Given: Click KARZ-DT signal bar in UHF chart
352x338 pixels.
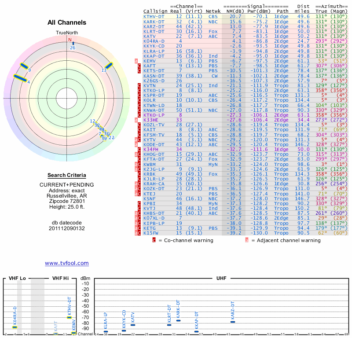Looking at the screenshot, I should pos(233,322).
